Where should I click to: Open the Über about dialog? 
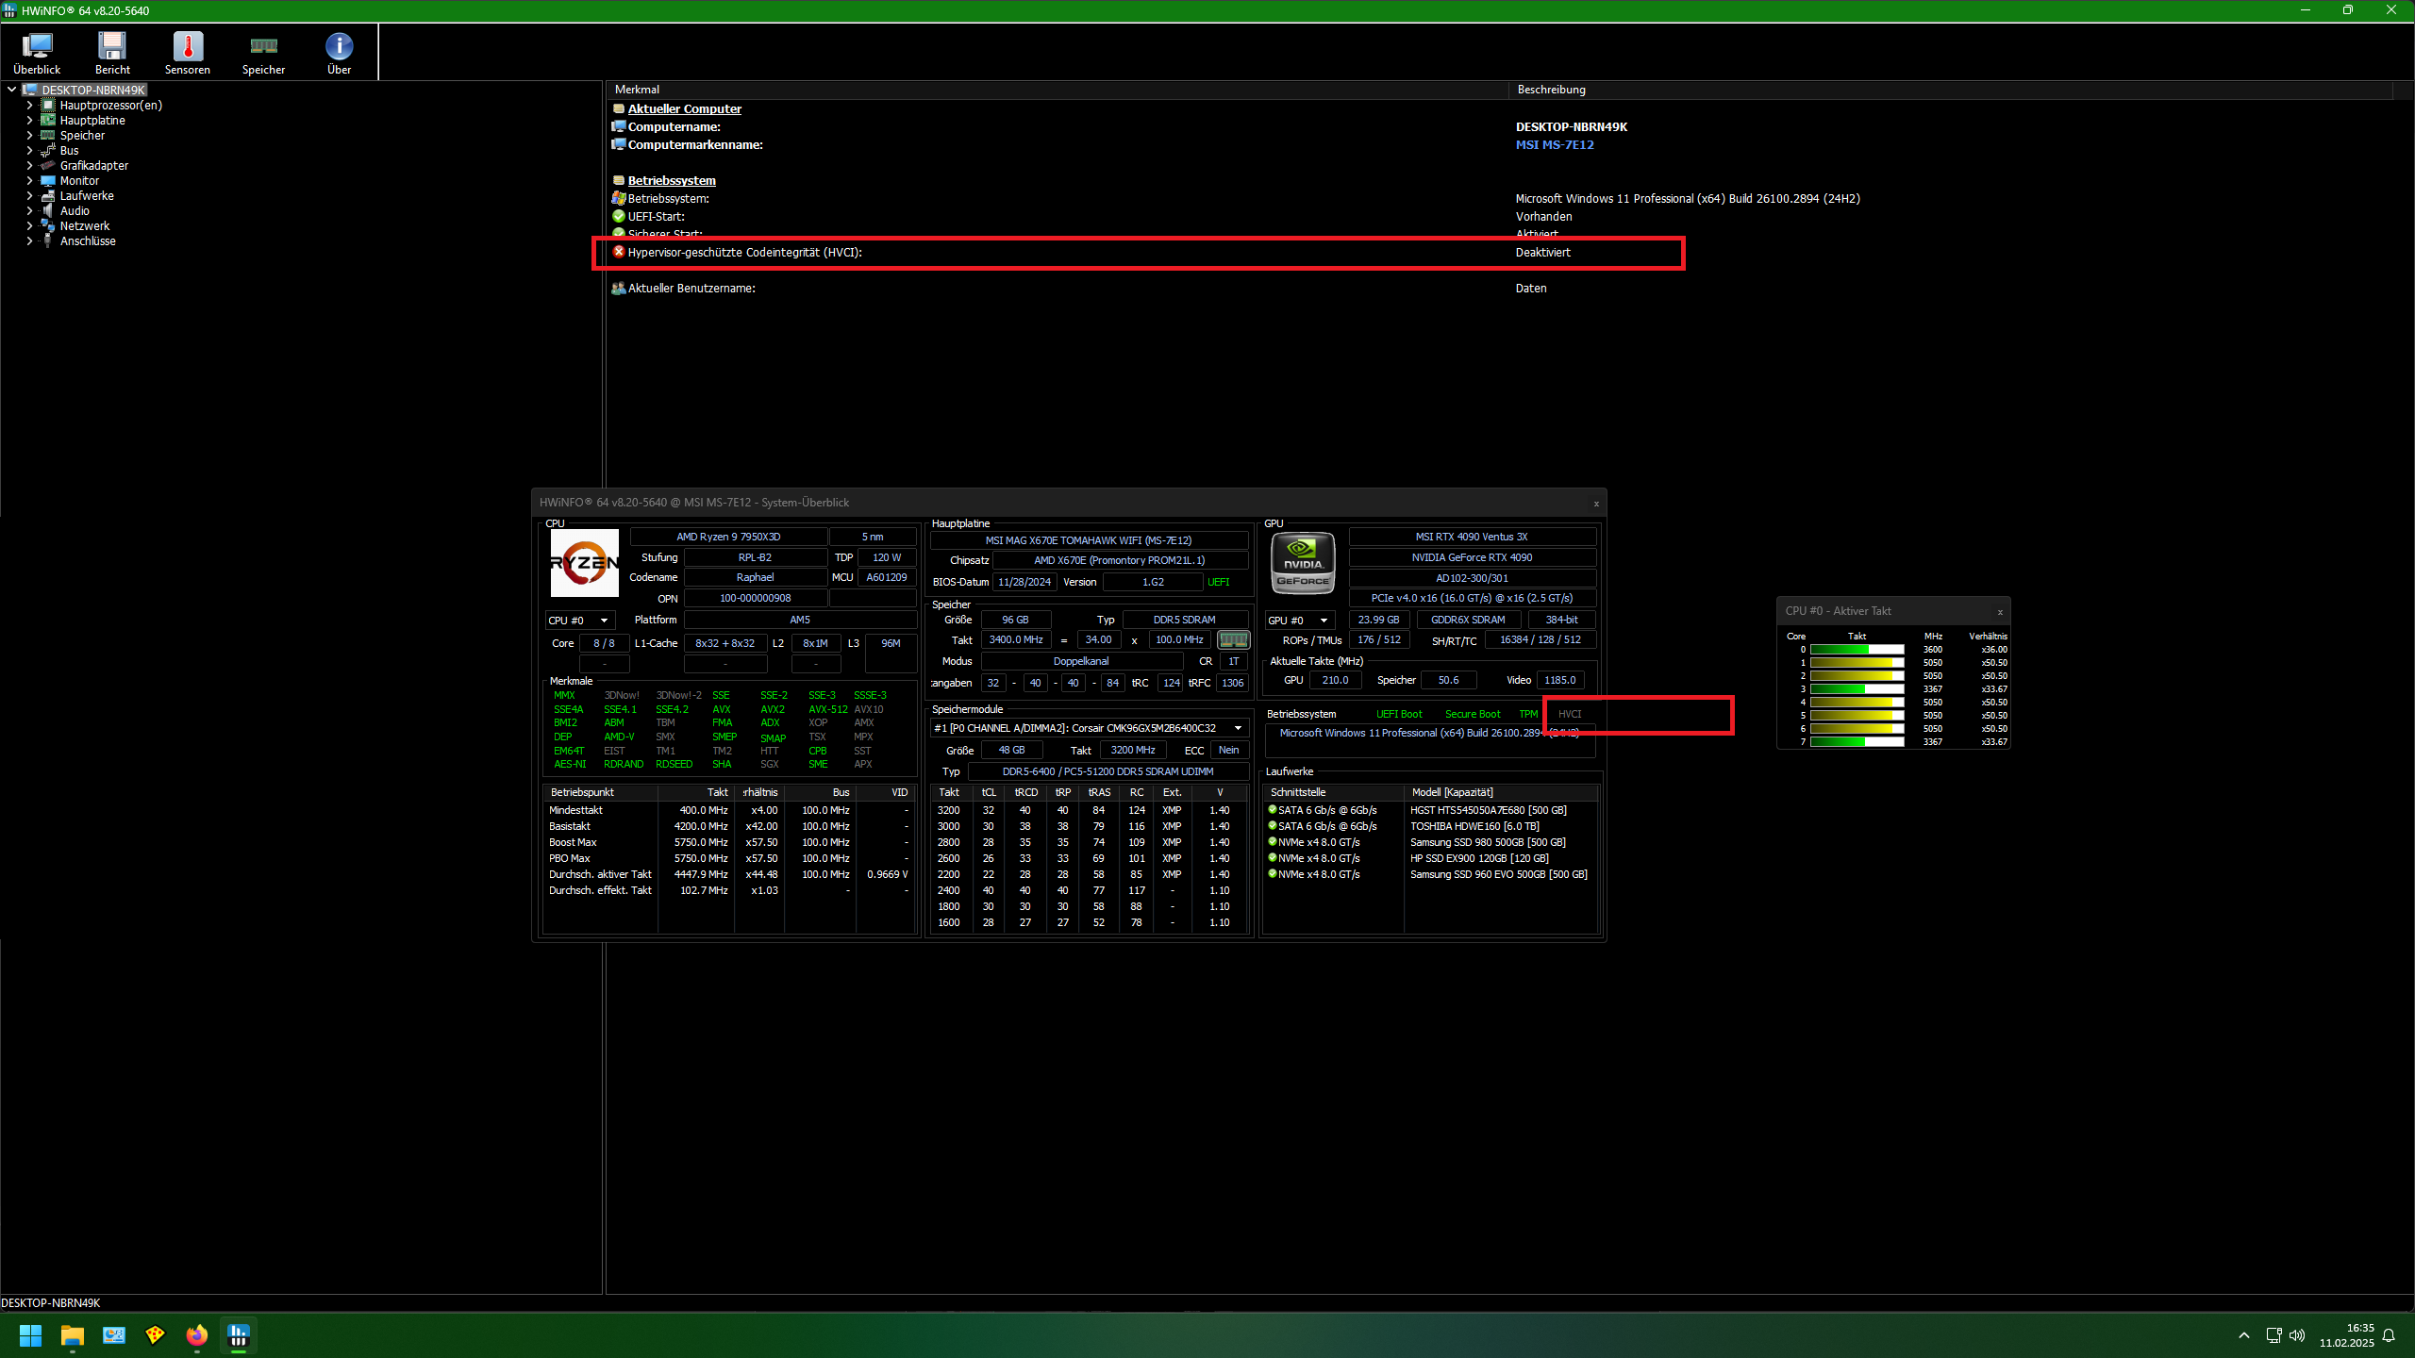(x=338, y=52)
